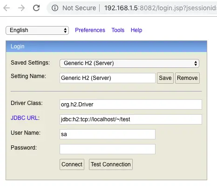Select the URL in the address bar
Viewport: 217px width, 190px height.
point(161,8)
